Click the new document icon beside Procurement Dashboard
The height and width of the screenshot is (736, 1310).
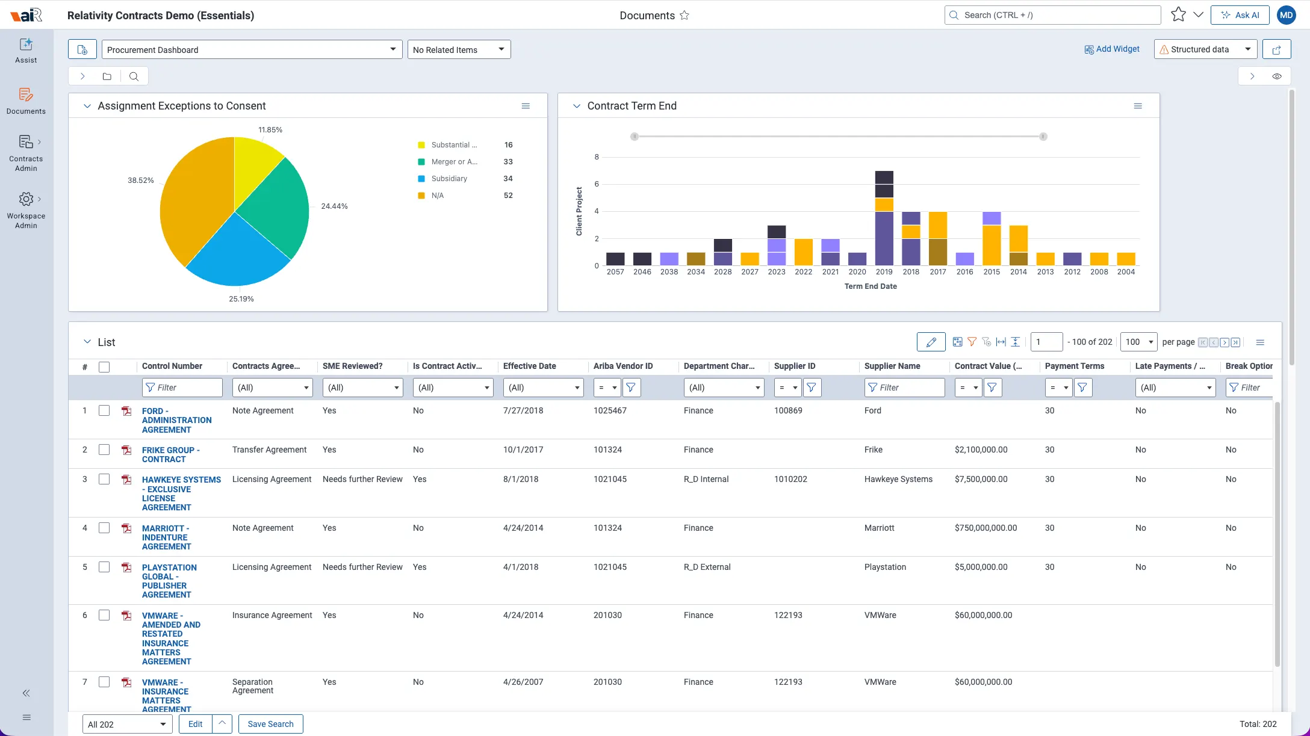coord(82,49)
